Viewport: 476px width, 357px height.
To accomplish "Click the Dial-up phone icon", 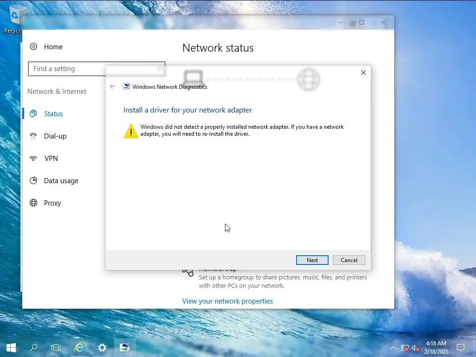I will click(33, 136).
